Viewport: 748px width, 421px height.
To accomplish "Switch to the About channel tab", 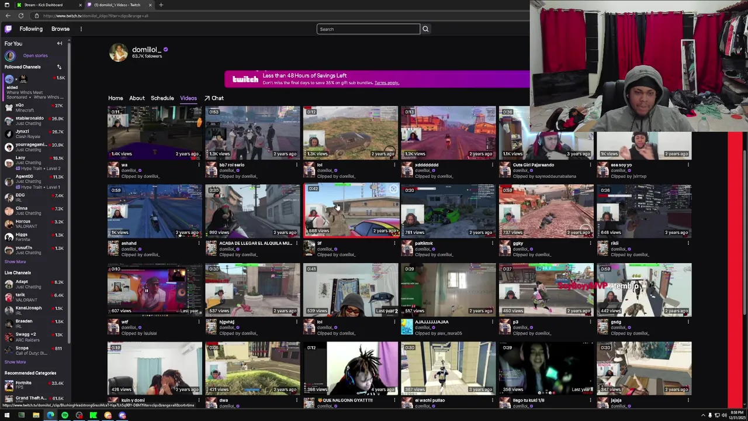I will tap(137, 98).
